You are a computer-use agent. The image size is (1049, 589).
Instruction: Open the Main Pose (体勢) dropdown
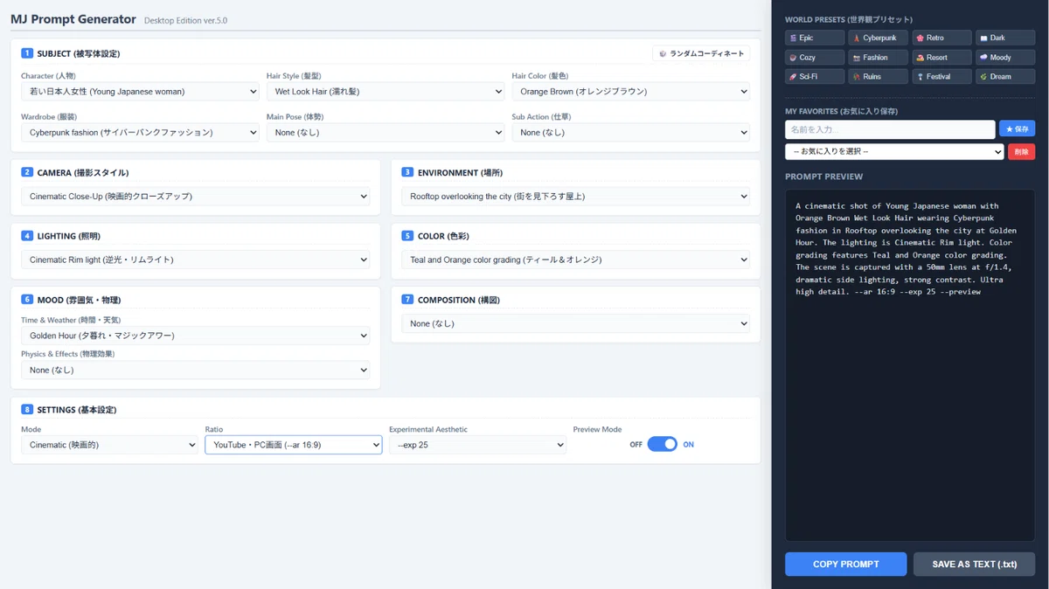pyautogui.click(x=386, y=132)
